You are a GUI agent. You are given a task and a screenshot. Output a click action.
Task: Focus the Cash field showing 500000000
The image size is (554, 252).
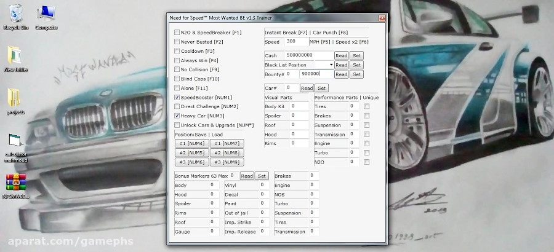click(309, 55)
